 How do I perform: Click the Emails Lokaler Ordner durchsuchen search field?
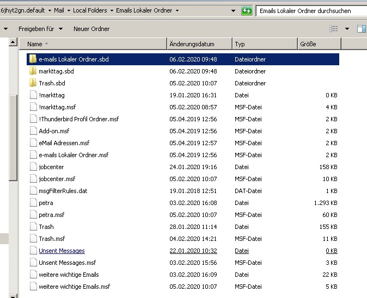pyautogui.click(x=310, y=11)
